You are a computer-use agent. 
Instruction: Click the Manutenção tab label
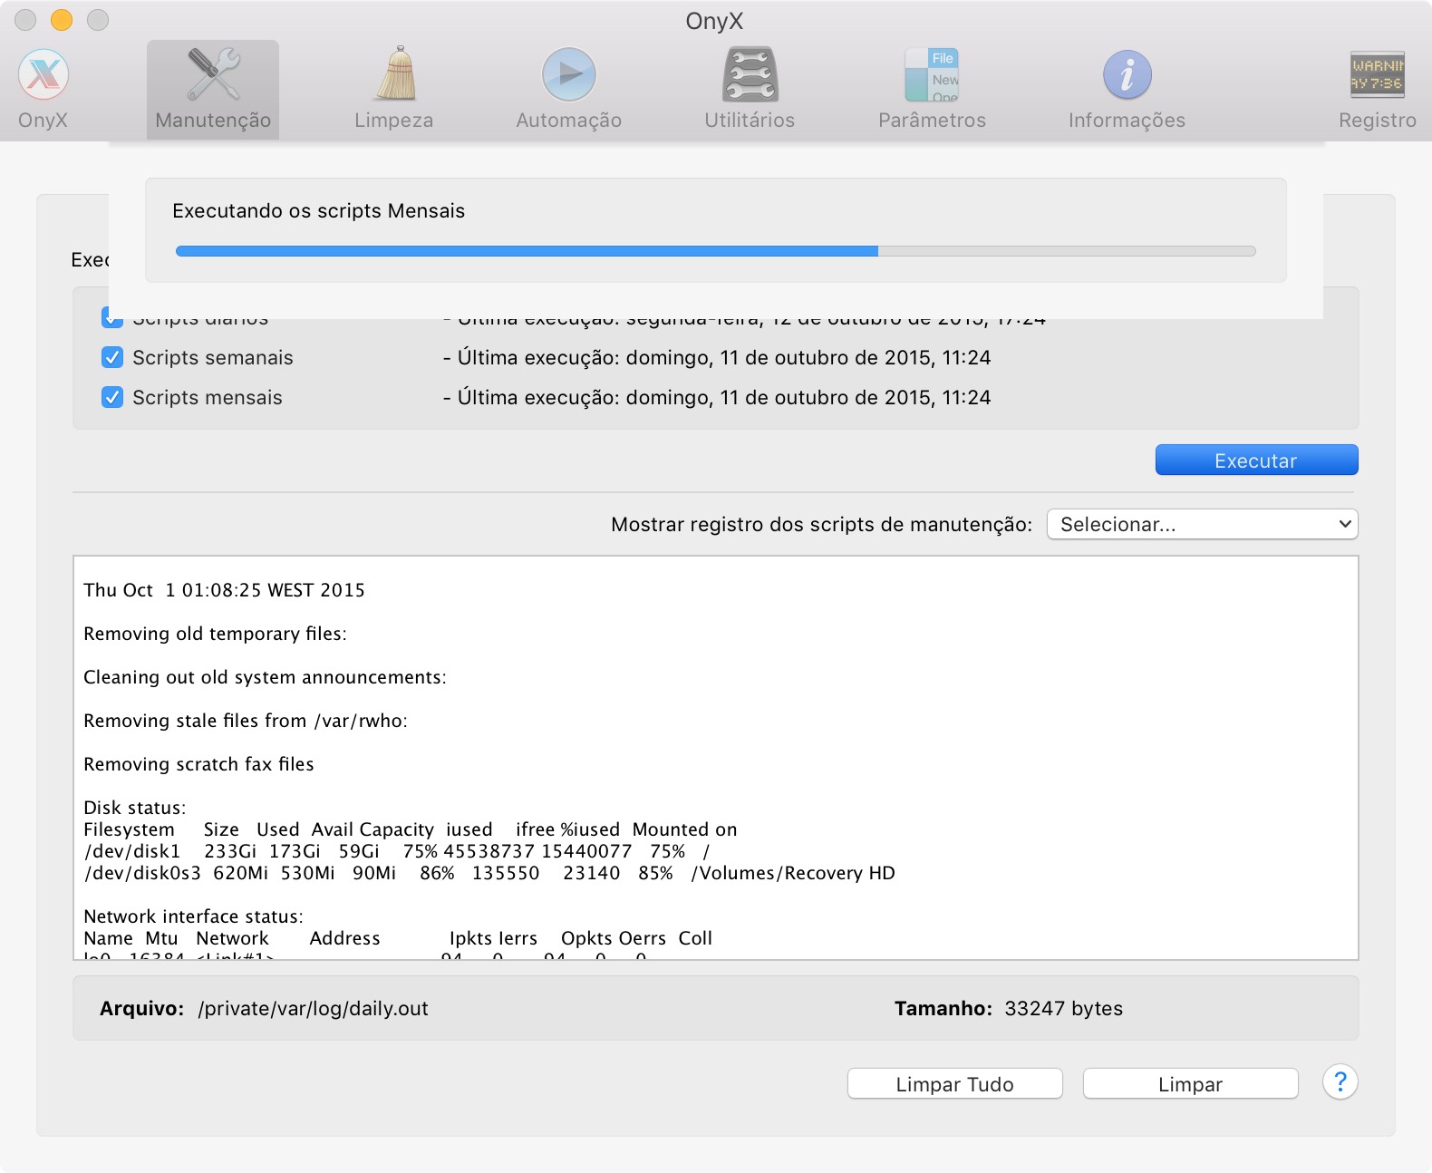point(213,121)
